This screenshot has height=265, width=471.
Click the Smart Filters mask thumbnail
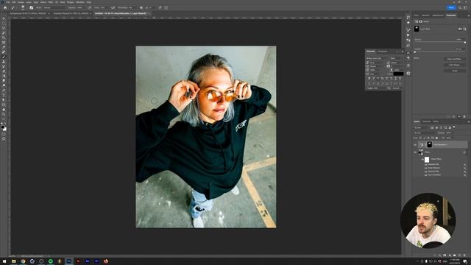pyautogui.click(x=427, y=160)
